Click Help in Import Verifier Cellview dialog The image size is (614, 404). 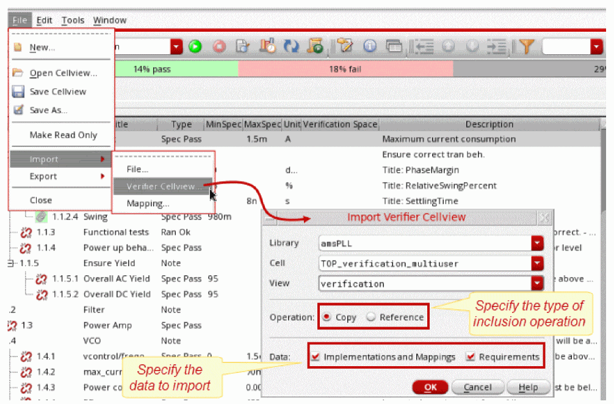click(528, 387)
